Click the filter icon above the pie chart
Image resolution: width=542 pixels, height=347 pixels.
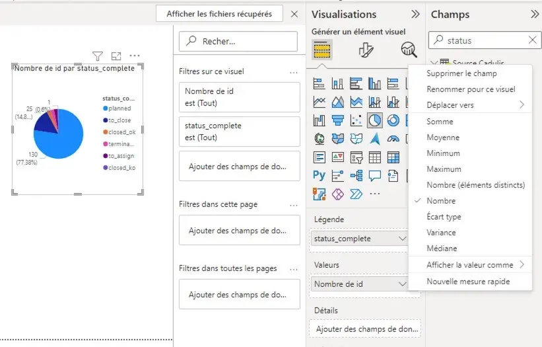click(98, 56)
